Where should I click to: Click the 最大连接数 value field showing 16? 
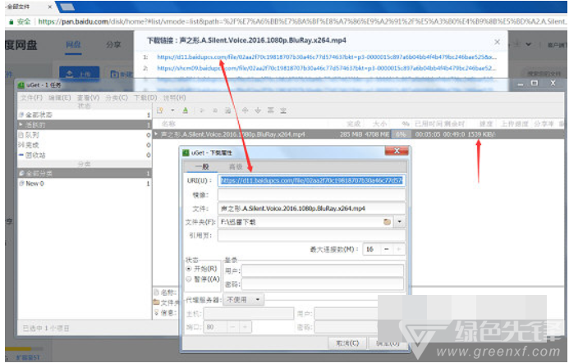pos(372,249)
